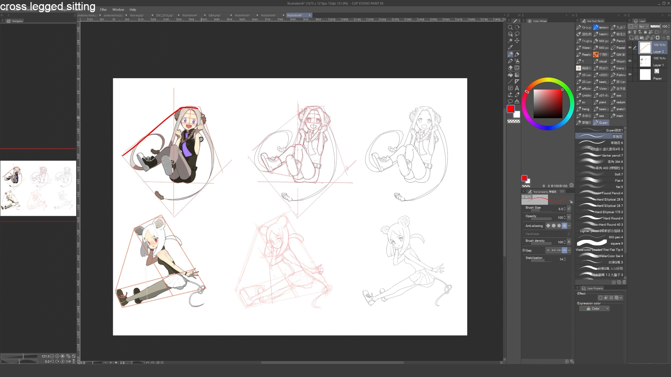Screen dimensions: 671x377
Task: Click the red main color swatch
Action: pos(511,109)
